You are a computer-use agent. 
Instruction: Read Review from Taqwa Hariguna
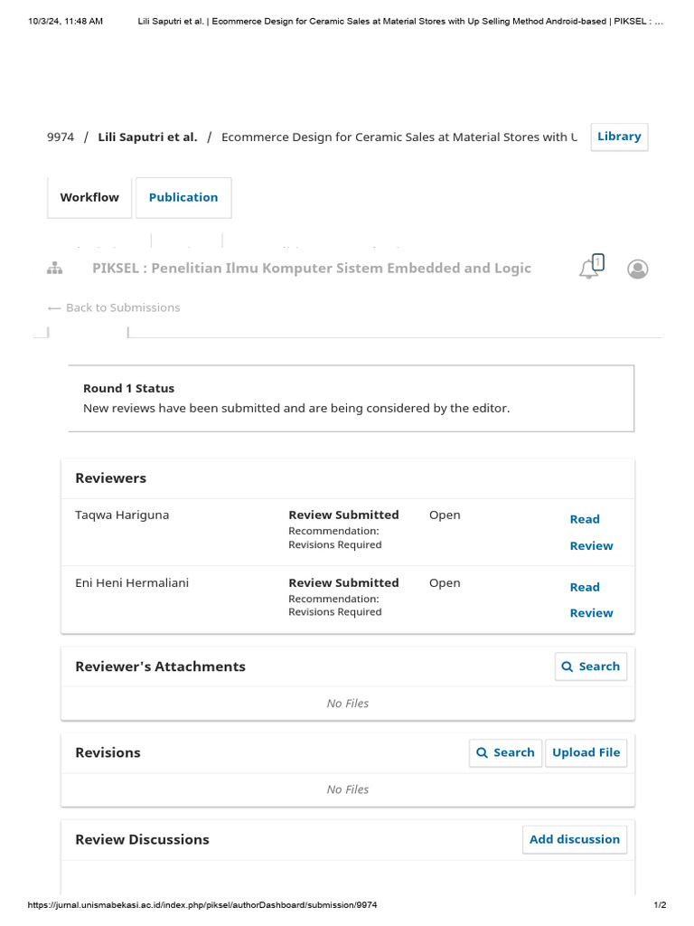coord(591,532)
